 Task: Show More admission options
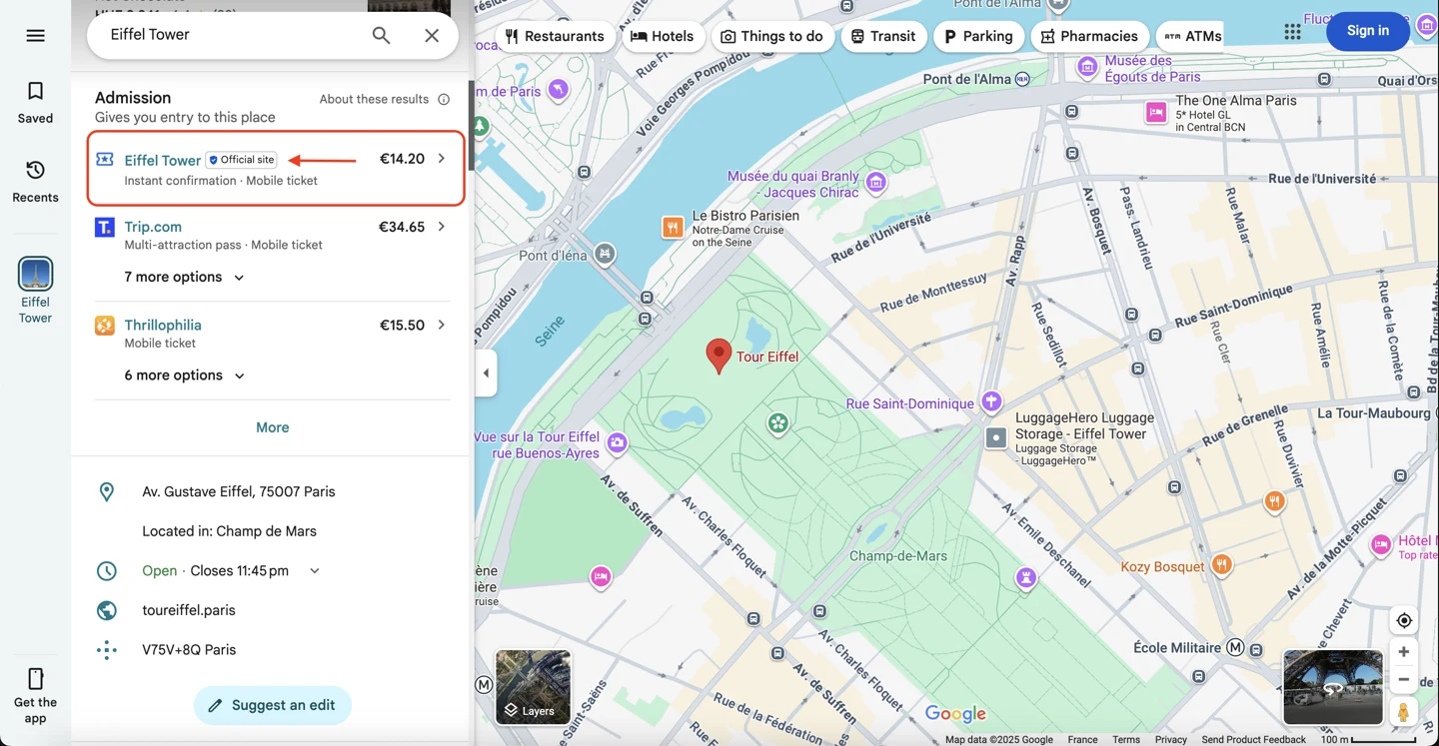273,427
